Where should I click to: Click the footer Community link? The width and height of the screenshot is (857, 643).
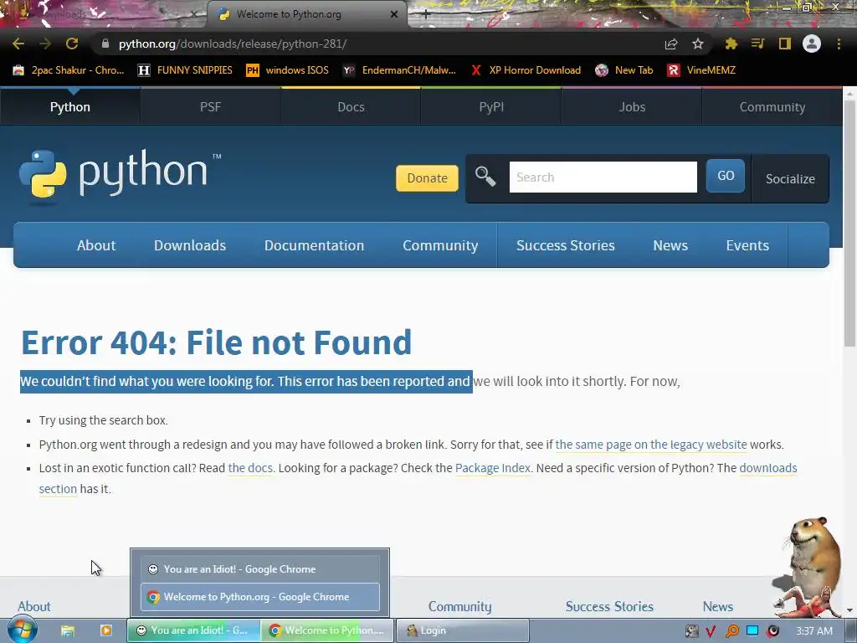pos(459,606)
